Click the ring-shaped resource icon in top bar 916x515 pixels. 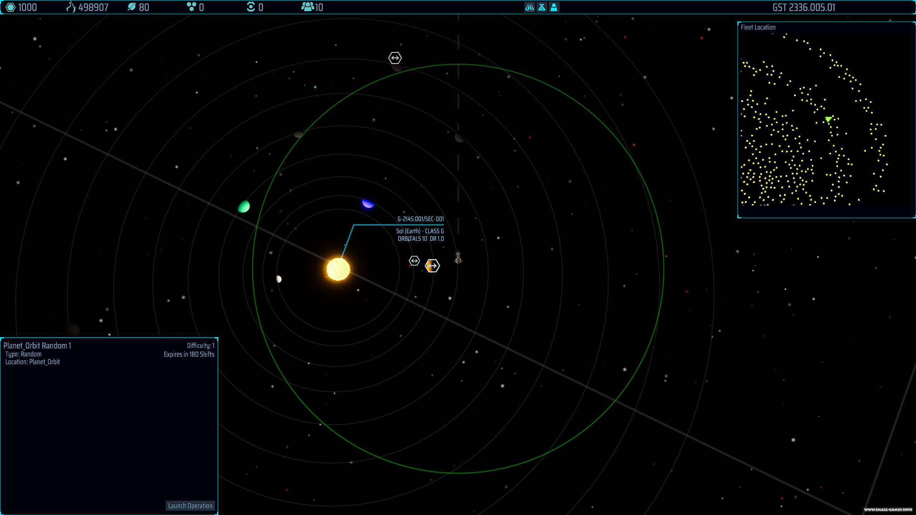(x=251, y=7)
